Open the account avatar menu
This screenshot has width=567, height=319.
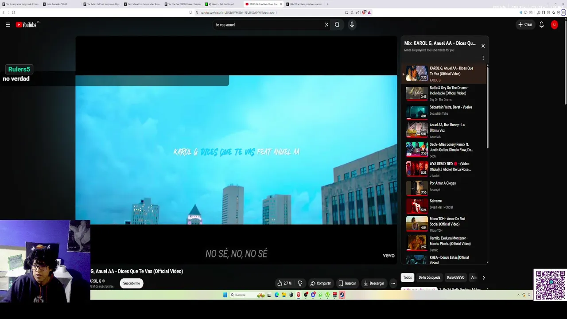pos(554,25)
